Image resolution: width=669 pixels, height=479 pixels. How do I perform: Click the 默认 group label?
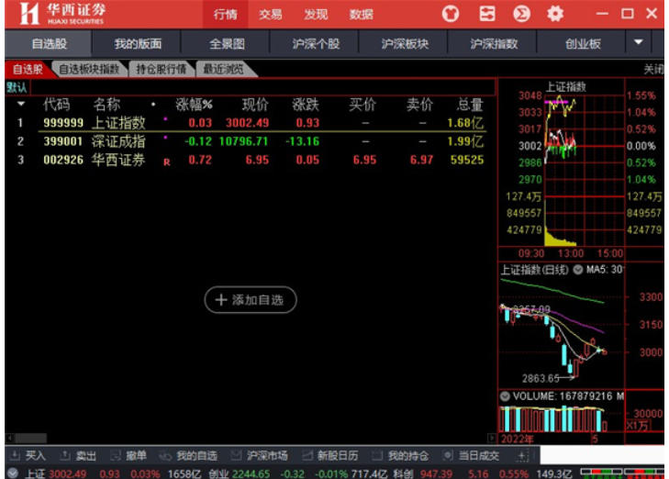pyautogui.click(x=17, y=87)
